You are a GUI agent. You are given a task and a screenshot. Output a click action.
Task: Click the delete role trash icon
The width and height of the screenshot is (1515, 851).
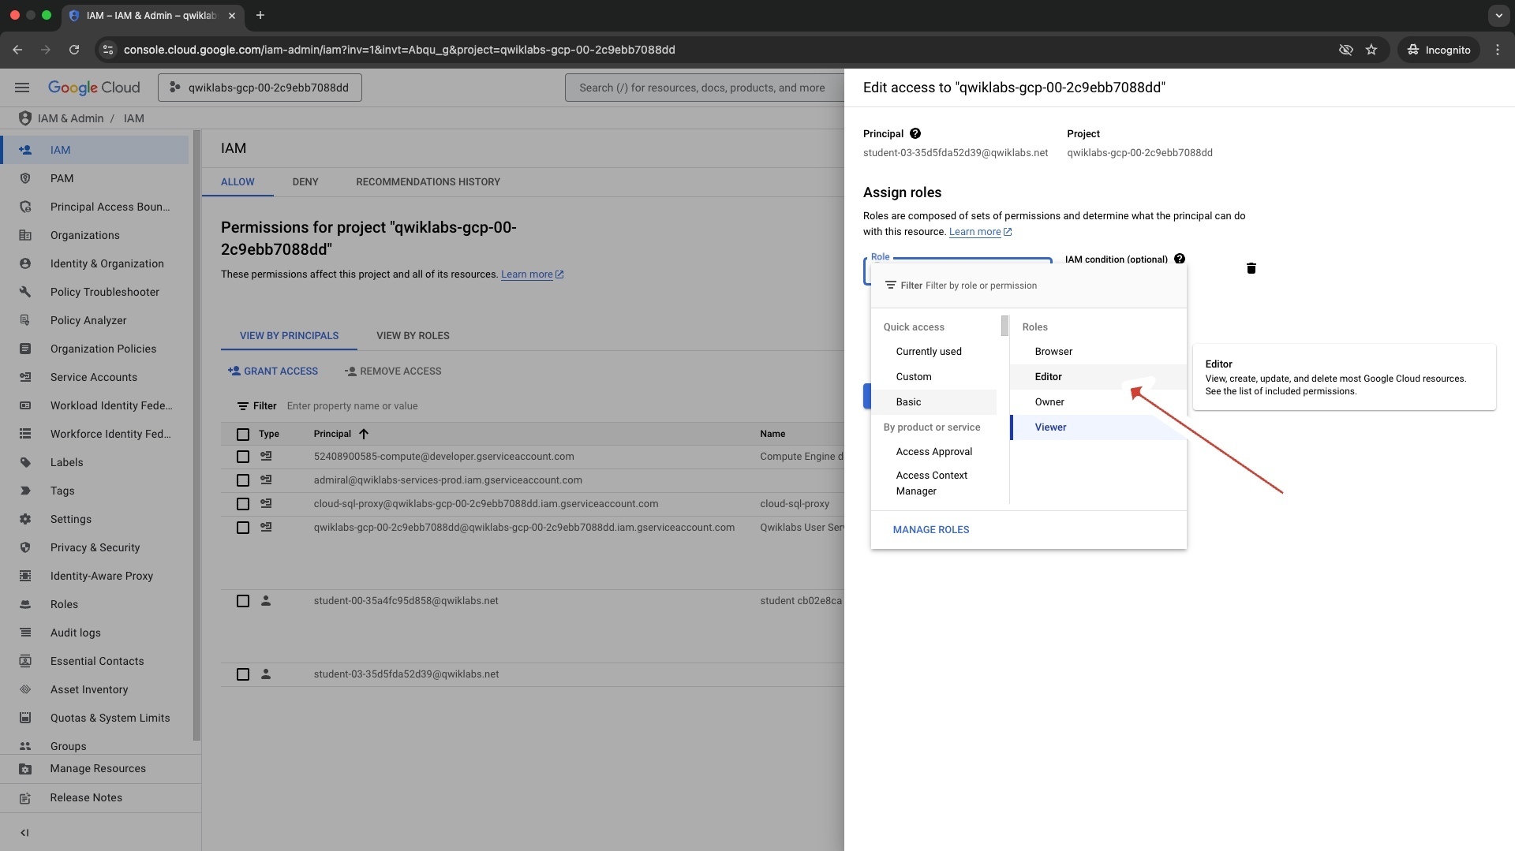[1251, 269]
